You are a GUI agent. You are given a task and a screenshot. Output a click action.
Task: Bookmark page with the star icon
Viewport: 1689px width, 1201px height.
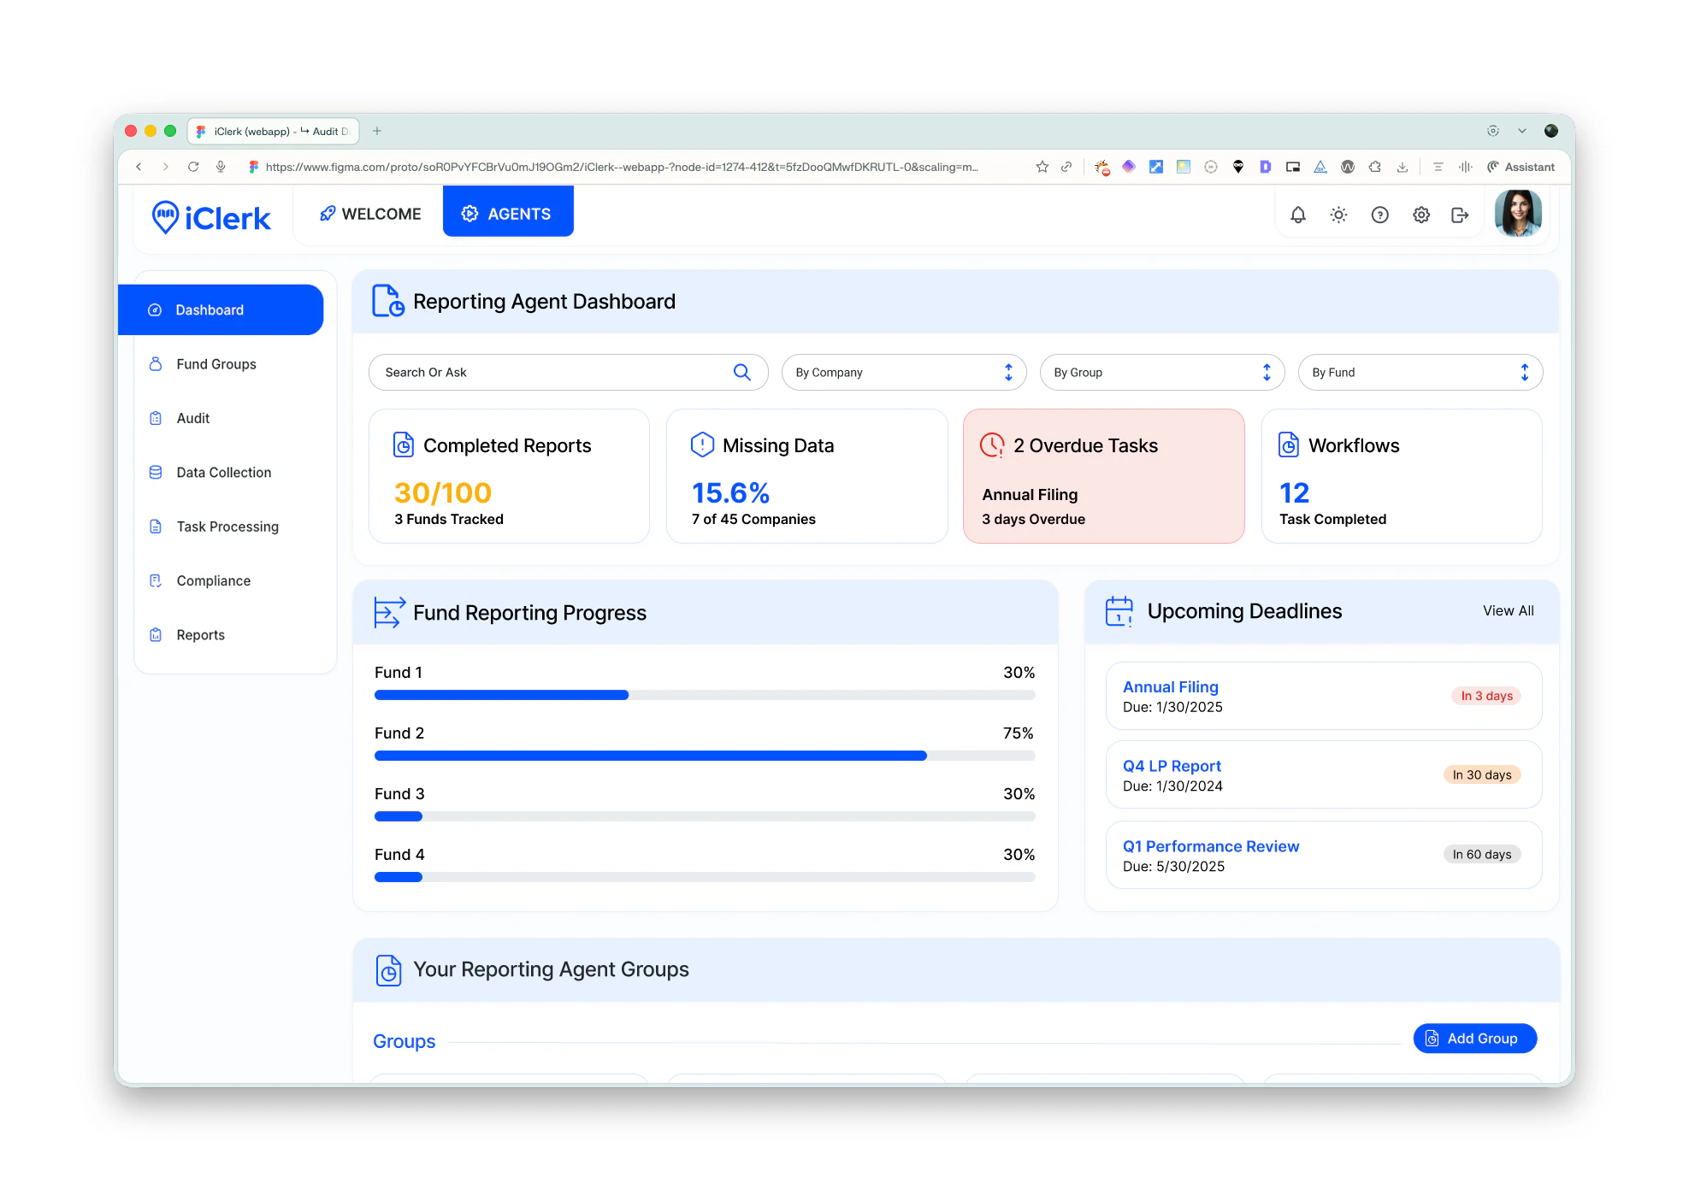point(1042,167)
